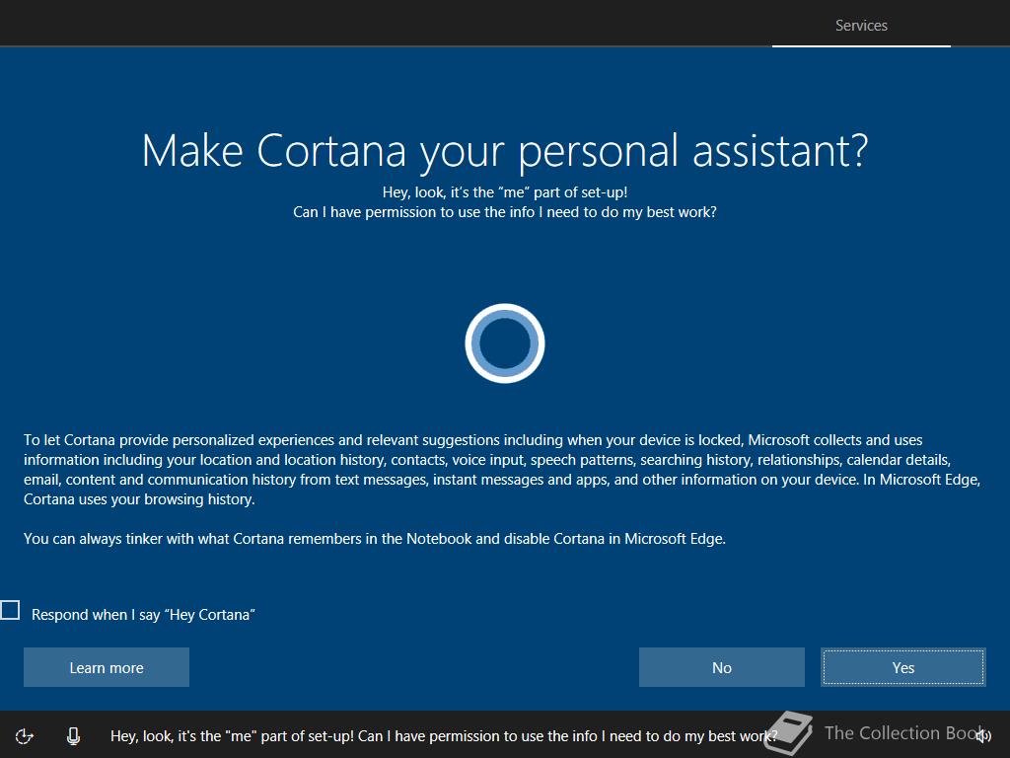Accept Cortana with the Yes button
The width and height of the screenshot is (1010, 758).
[903, 667]
